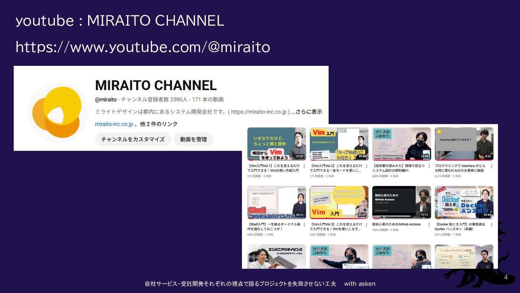Open the 技術書の読みかた thumbnail lasting 22:53
The width and height of the screenshot is (520, 293).
tap(402, 144)
